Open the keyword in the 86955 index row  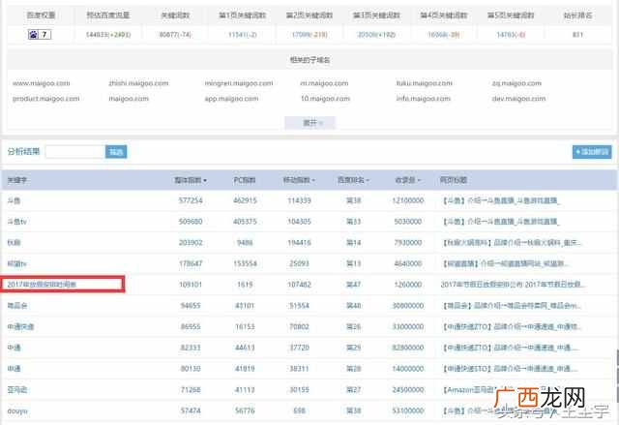(20, 326)
